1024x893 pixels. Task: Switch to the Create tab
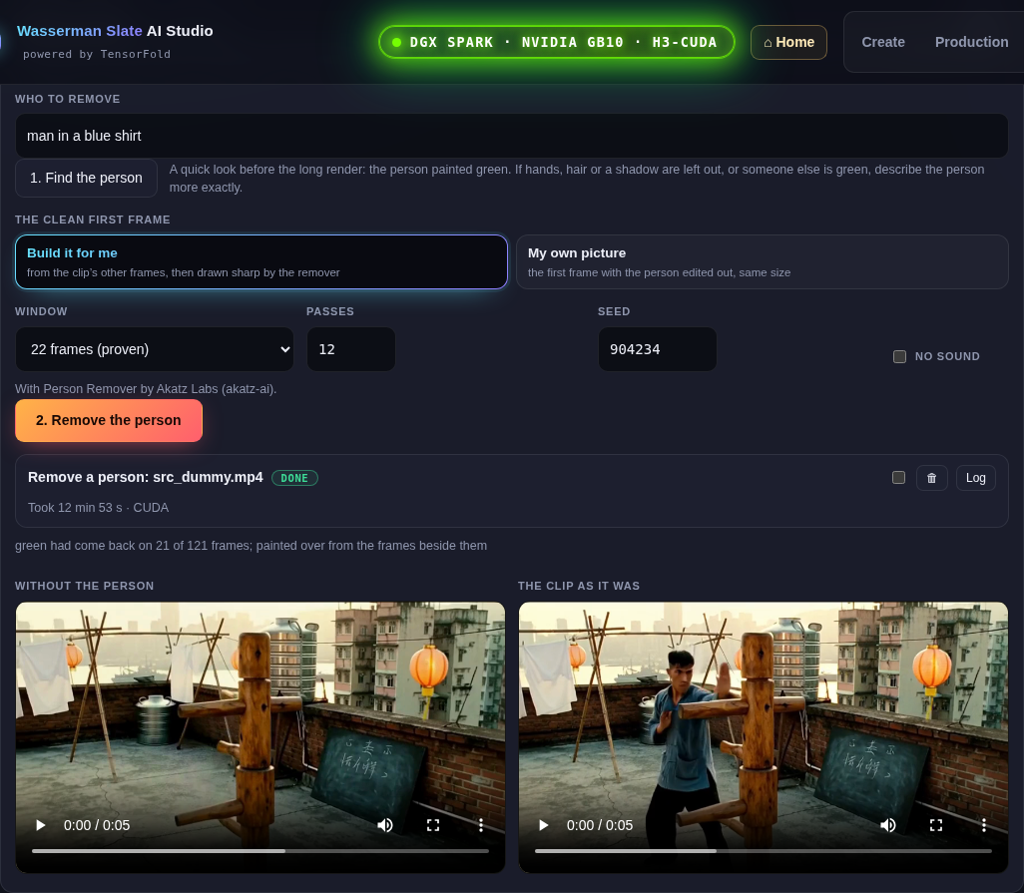[x=883, y=43]
